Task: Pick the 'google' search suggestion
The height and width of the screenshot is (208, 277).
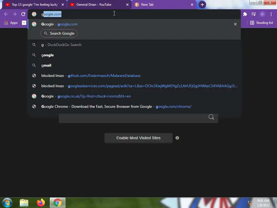Action: (x=134, y=55)
